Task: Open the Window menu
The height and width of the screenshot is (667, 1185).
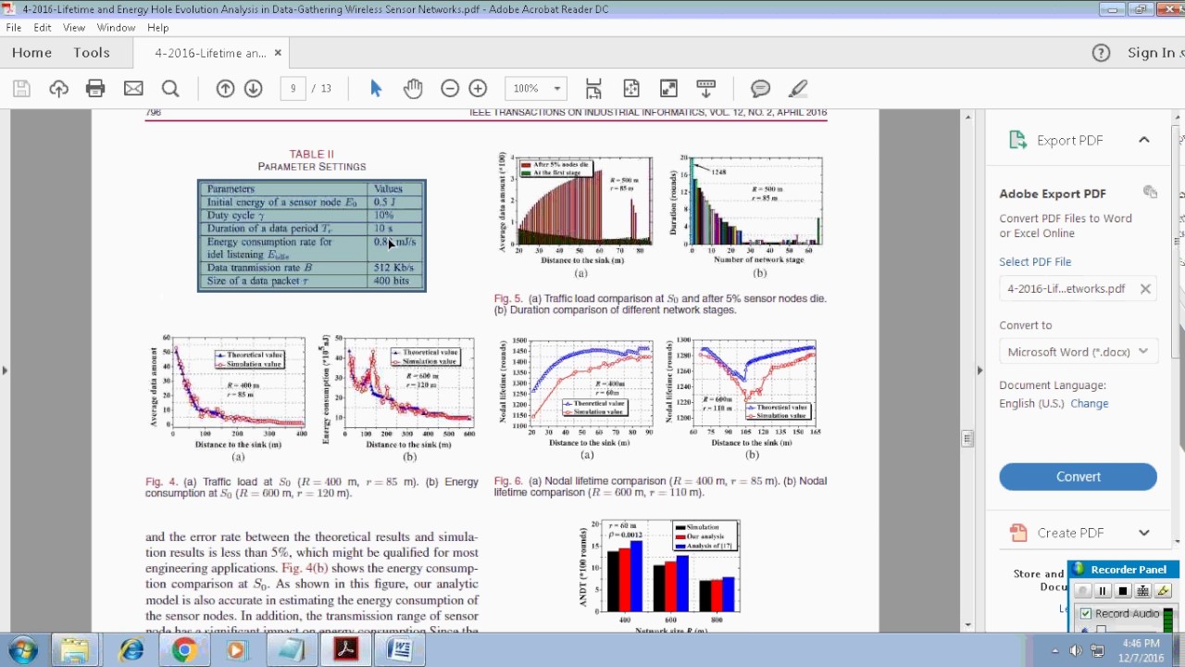Action: coord(116,28)
